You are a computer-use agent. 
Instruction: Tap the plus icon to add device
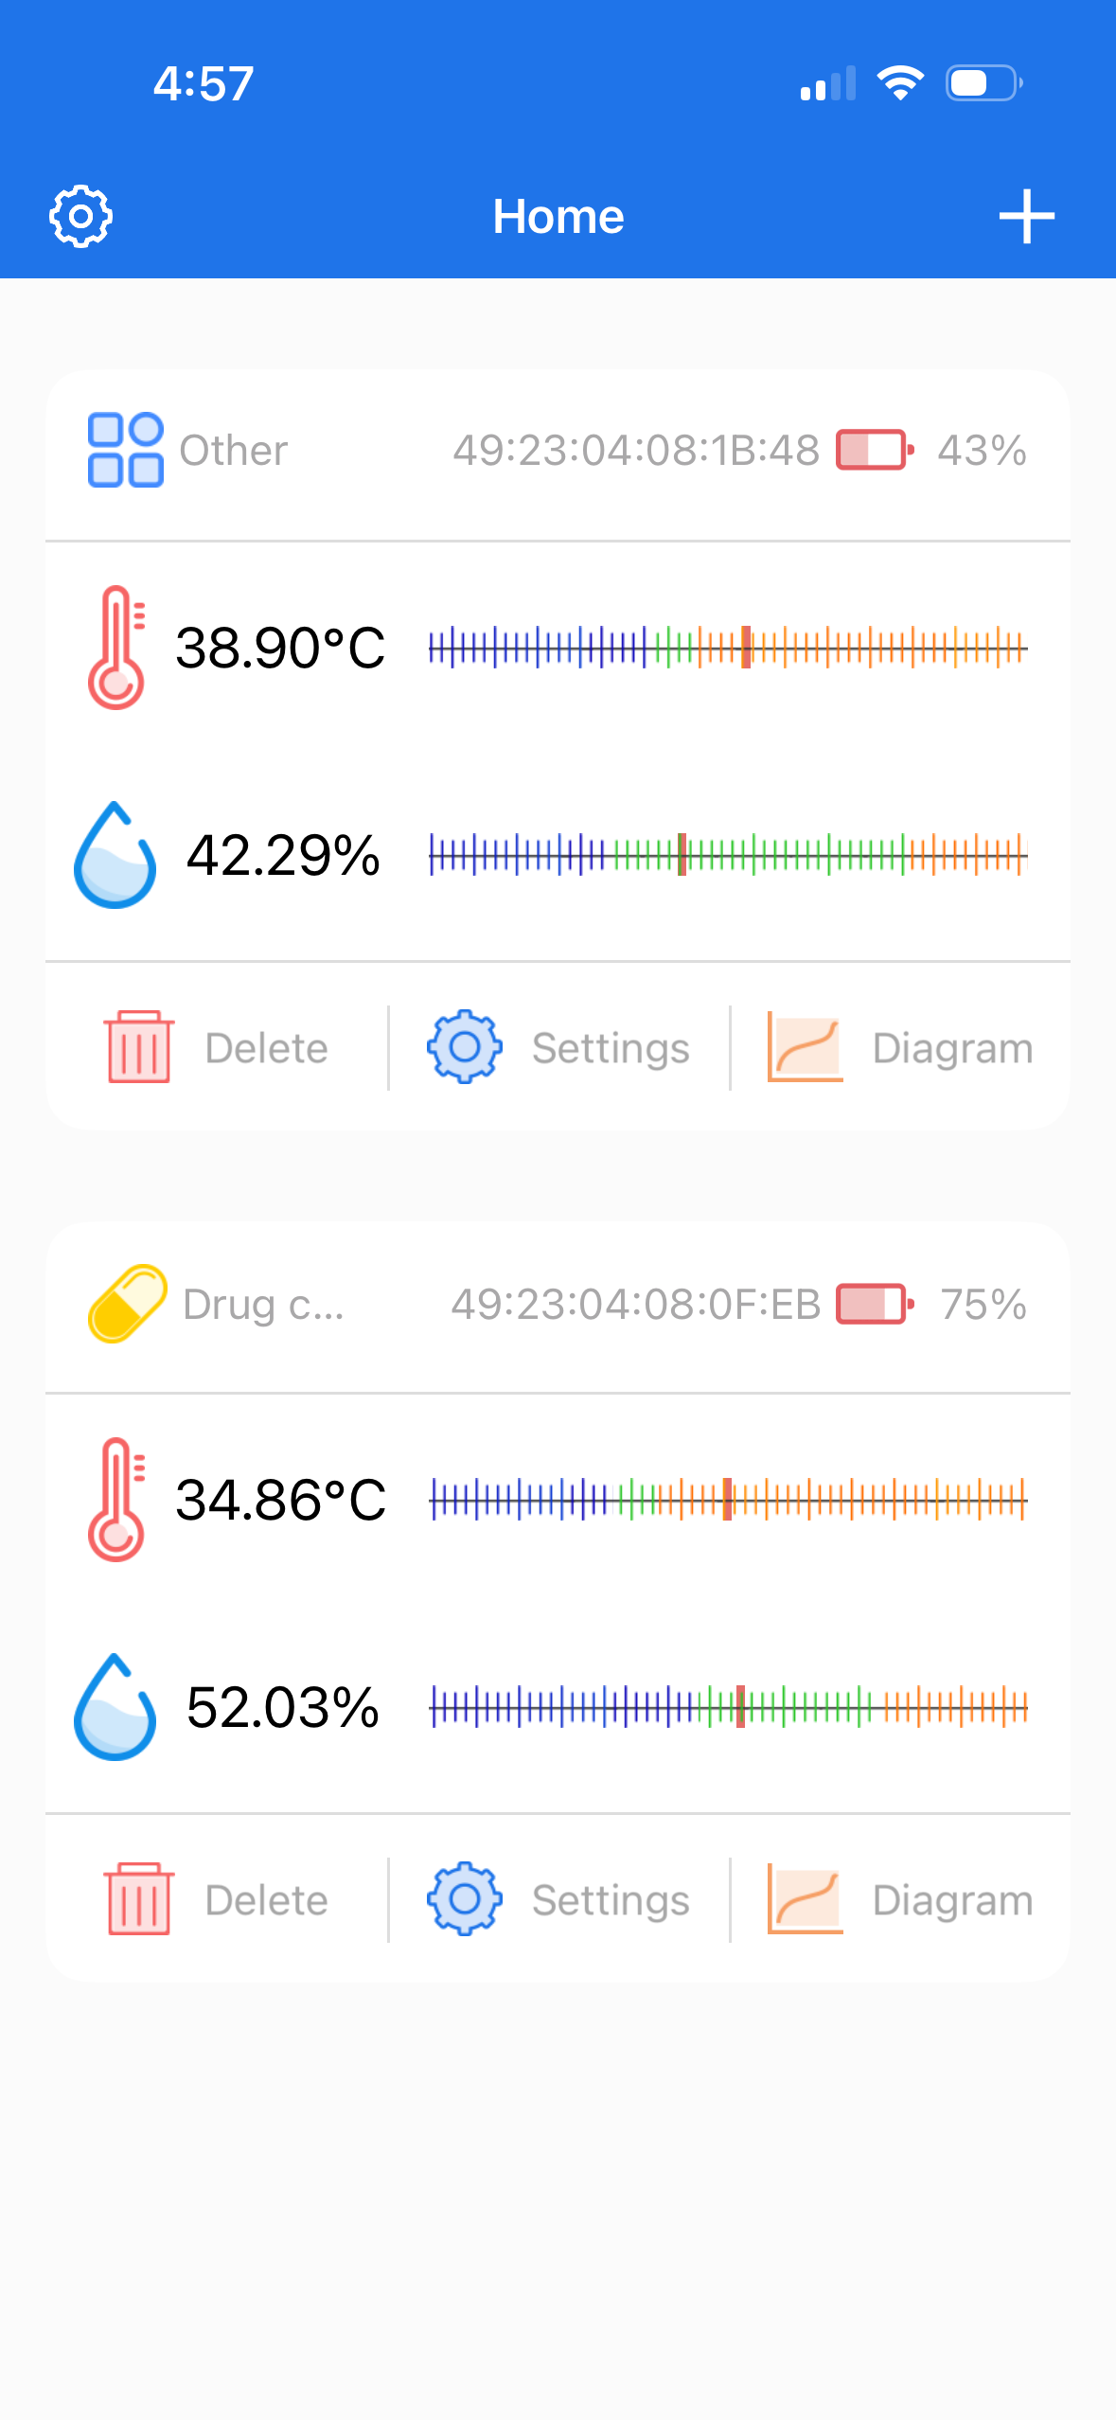click(1026, 217)
